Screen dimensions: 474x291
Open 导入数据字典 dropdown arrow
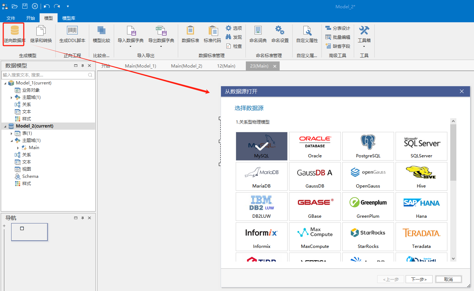pos(131,46)
